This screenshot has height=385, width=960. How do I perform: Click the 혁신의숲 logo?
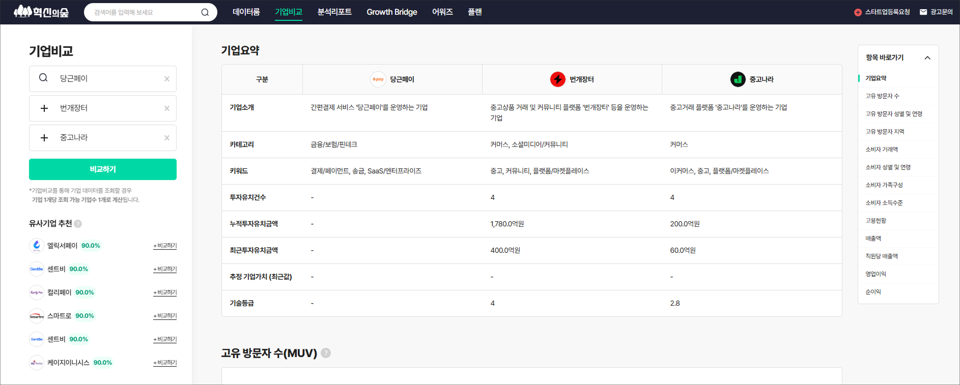tap(41, 12)
